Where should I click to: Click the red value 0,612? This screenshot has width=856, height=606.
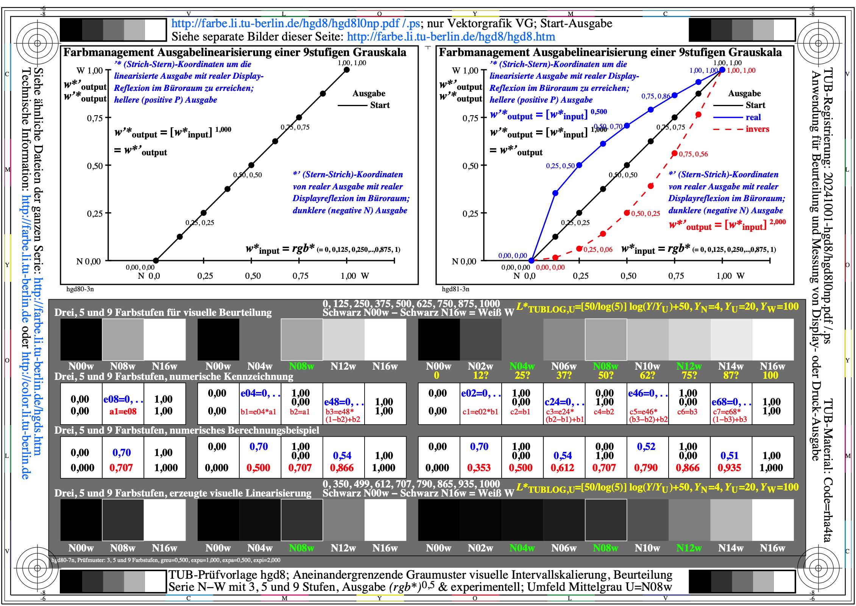click(562, 468)
